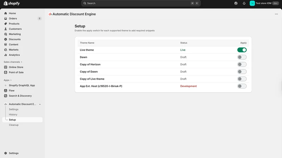The image size is (282, 158).
Task: Enable the Copy of Horizon apply switch
Action: click(x=242, y=64)
